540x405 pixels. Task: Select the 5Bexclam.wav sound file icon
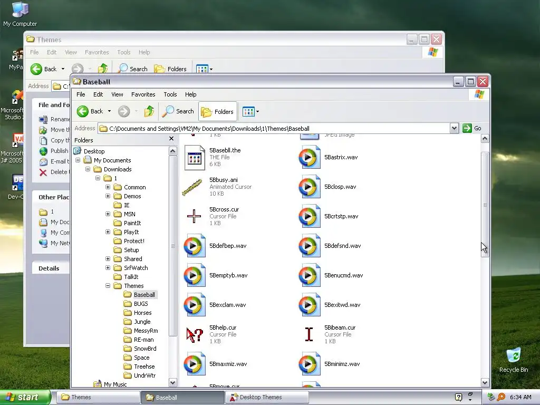pos(194,305)
